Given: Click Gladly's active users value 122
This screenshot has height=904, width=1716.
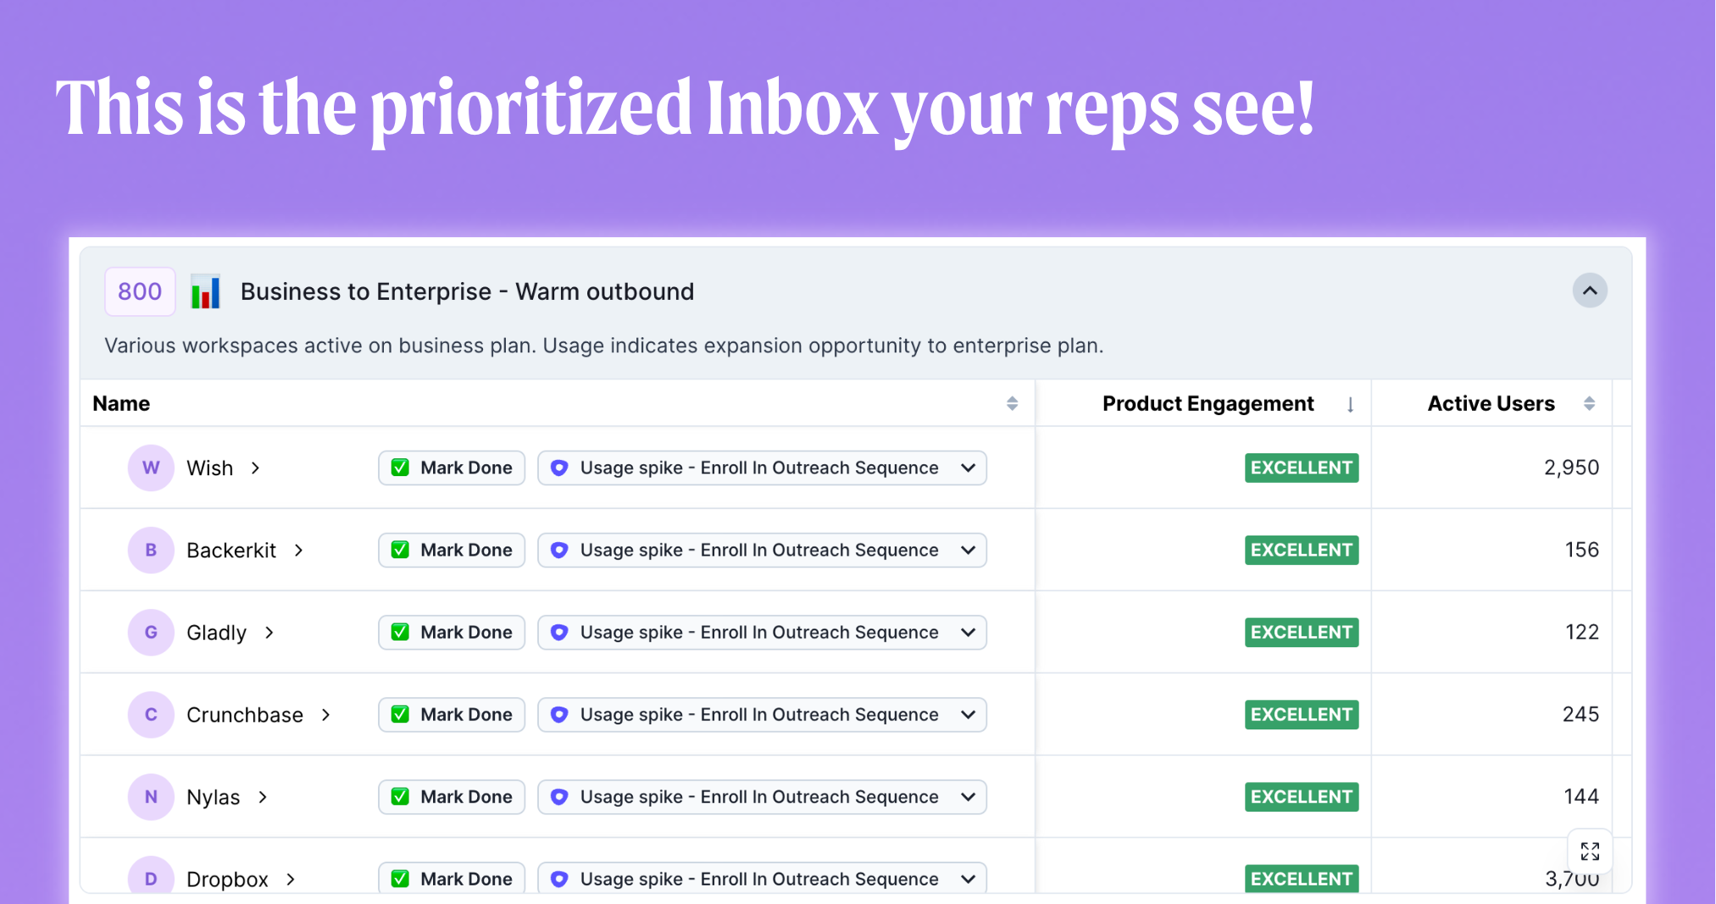Looking at the screenshot, I should (x=1581, y=632).
